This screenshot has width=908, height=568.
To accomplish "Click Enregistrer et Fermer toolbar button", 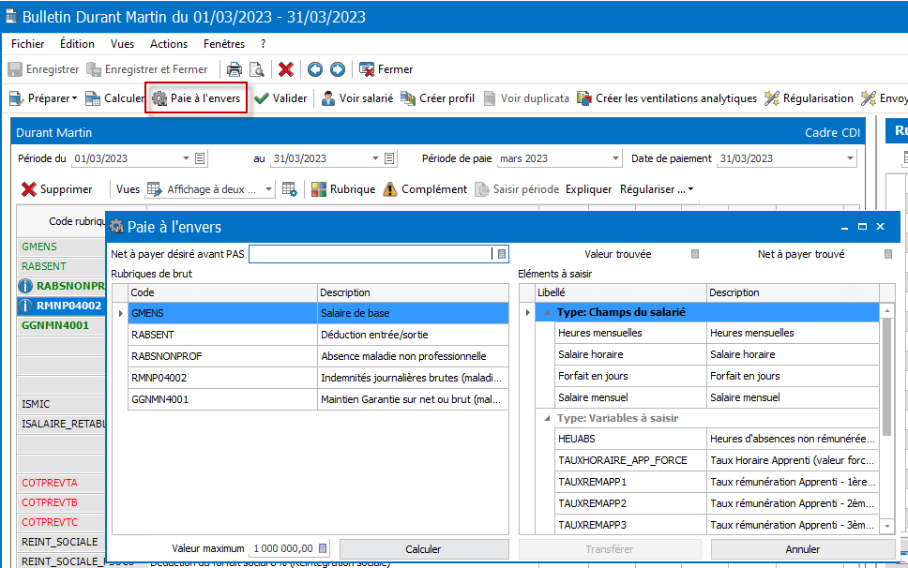I will (147, 69).
